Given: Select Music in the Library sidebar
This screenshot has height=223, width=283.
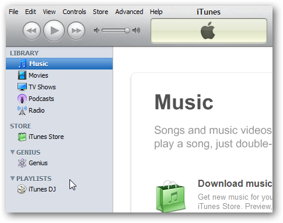Looking at the screenshot, I should coord(59,64).
